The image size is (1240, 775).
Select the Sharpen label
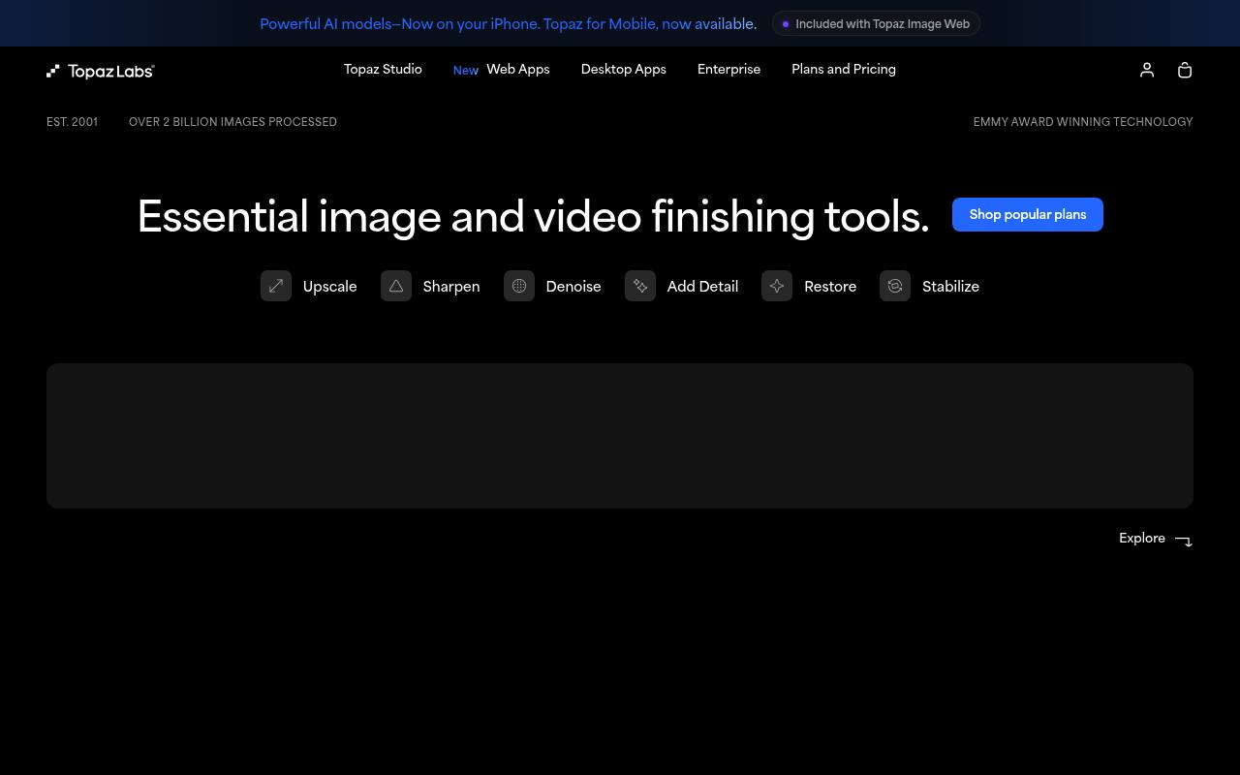coord(451,287)
